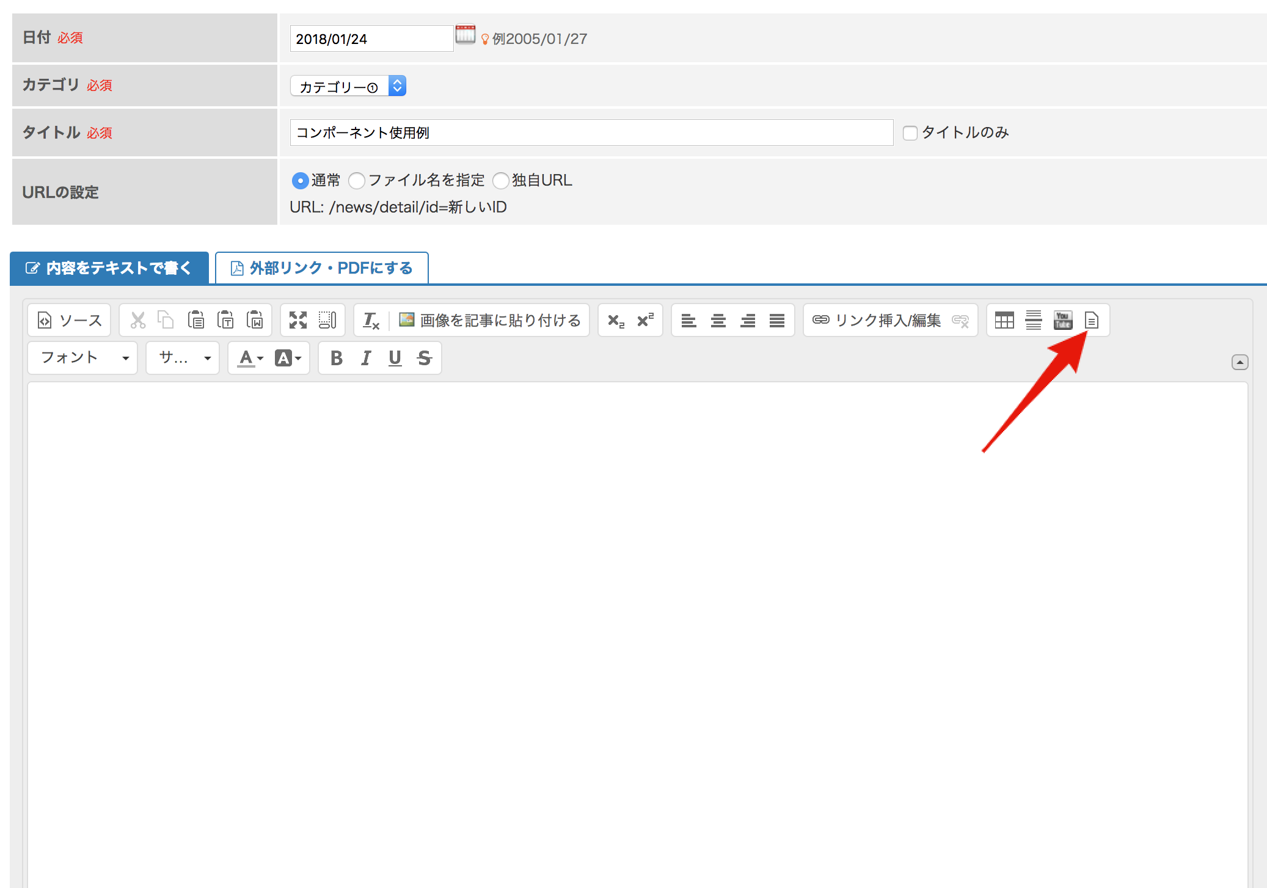1267x888 pixels.
Task: Select 独自URL radio button
Action: tap(501, 181)
